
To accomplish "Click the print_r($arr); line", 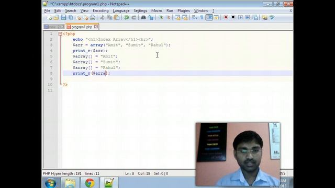I will click(x=90, y=51).
